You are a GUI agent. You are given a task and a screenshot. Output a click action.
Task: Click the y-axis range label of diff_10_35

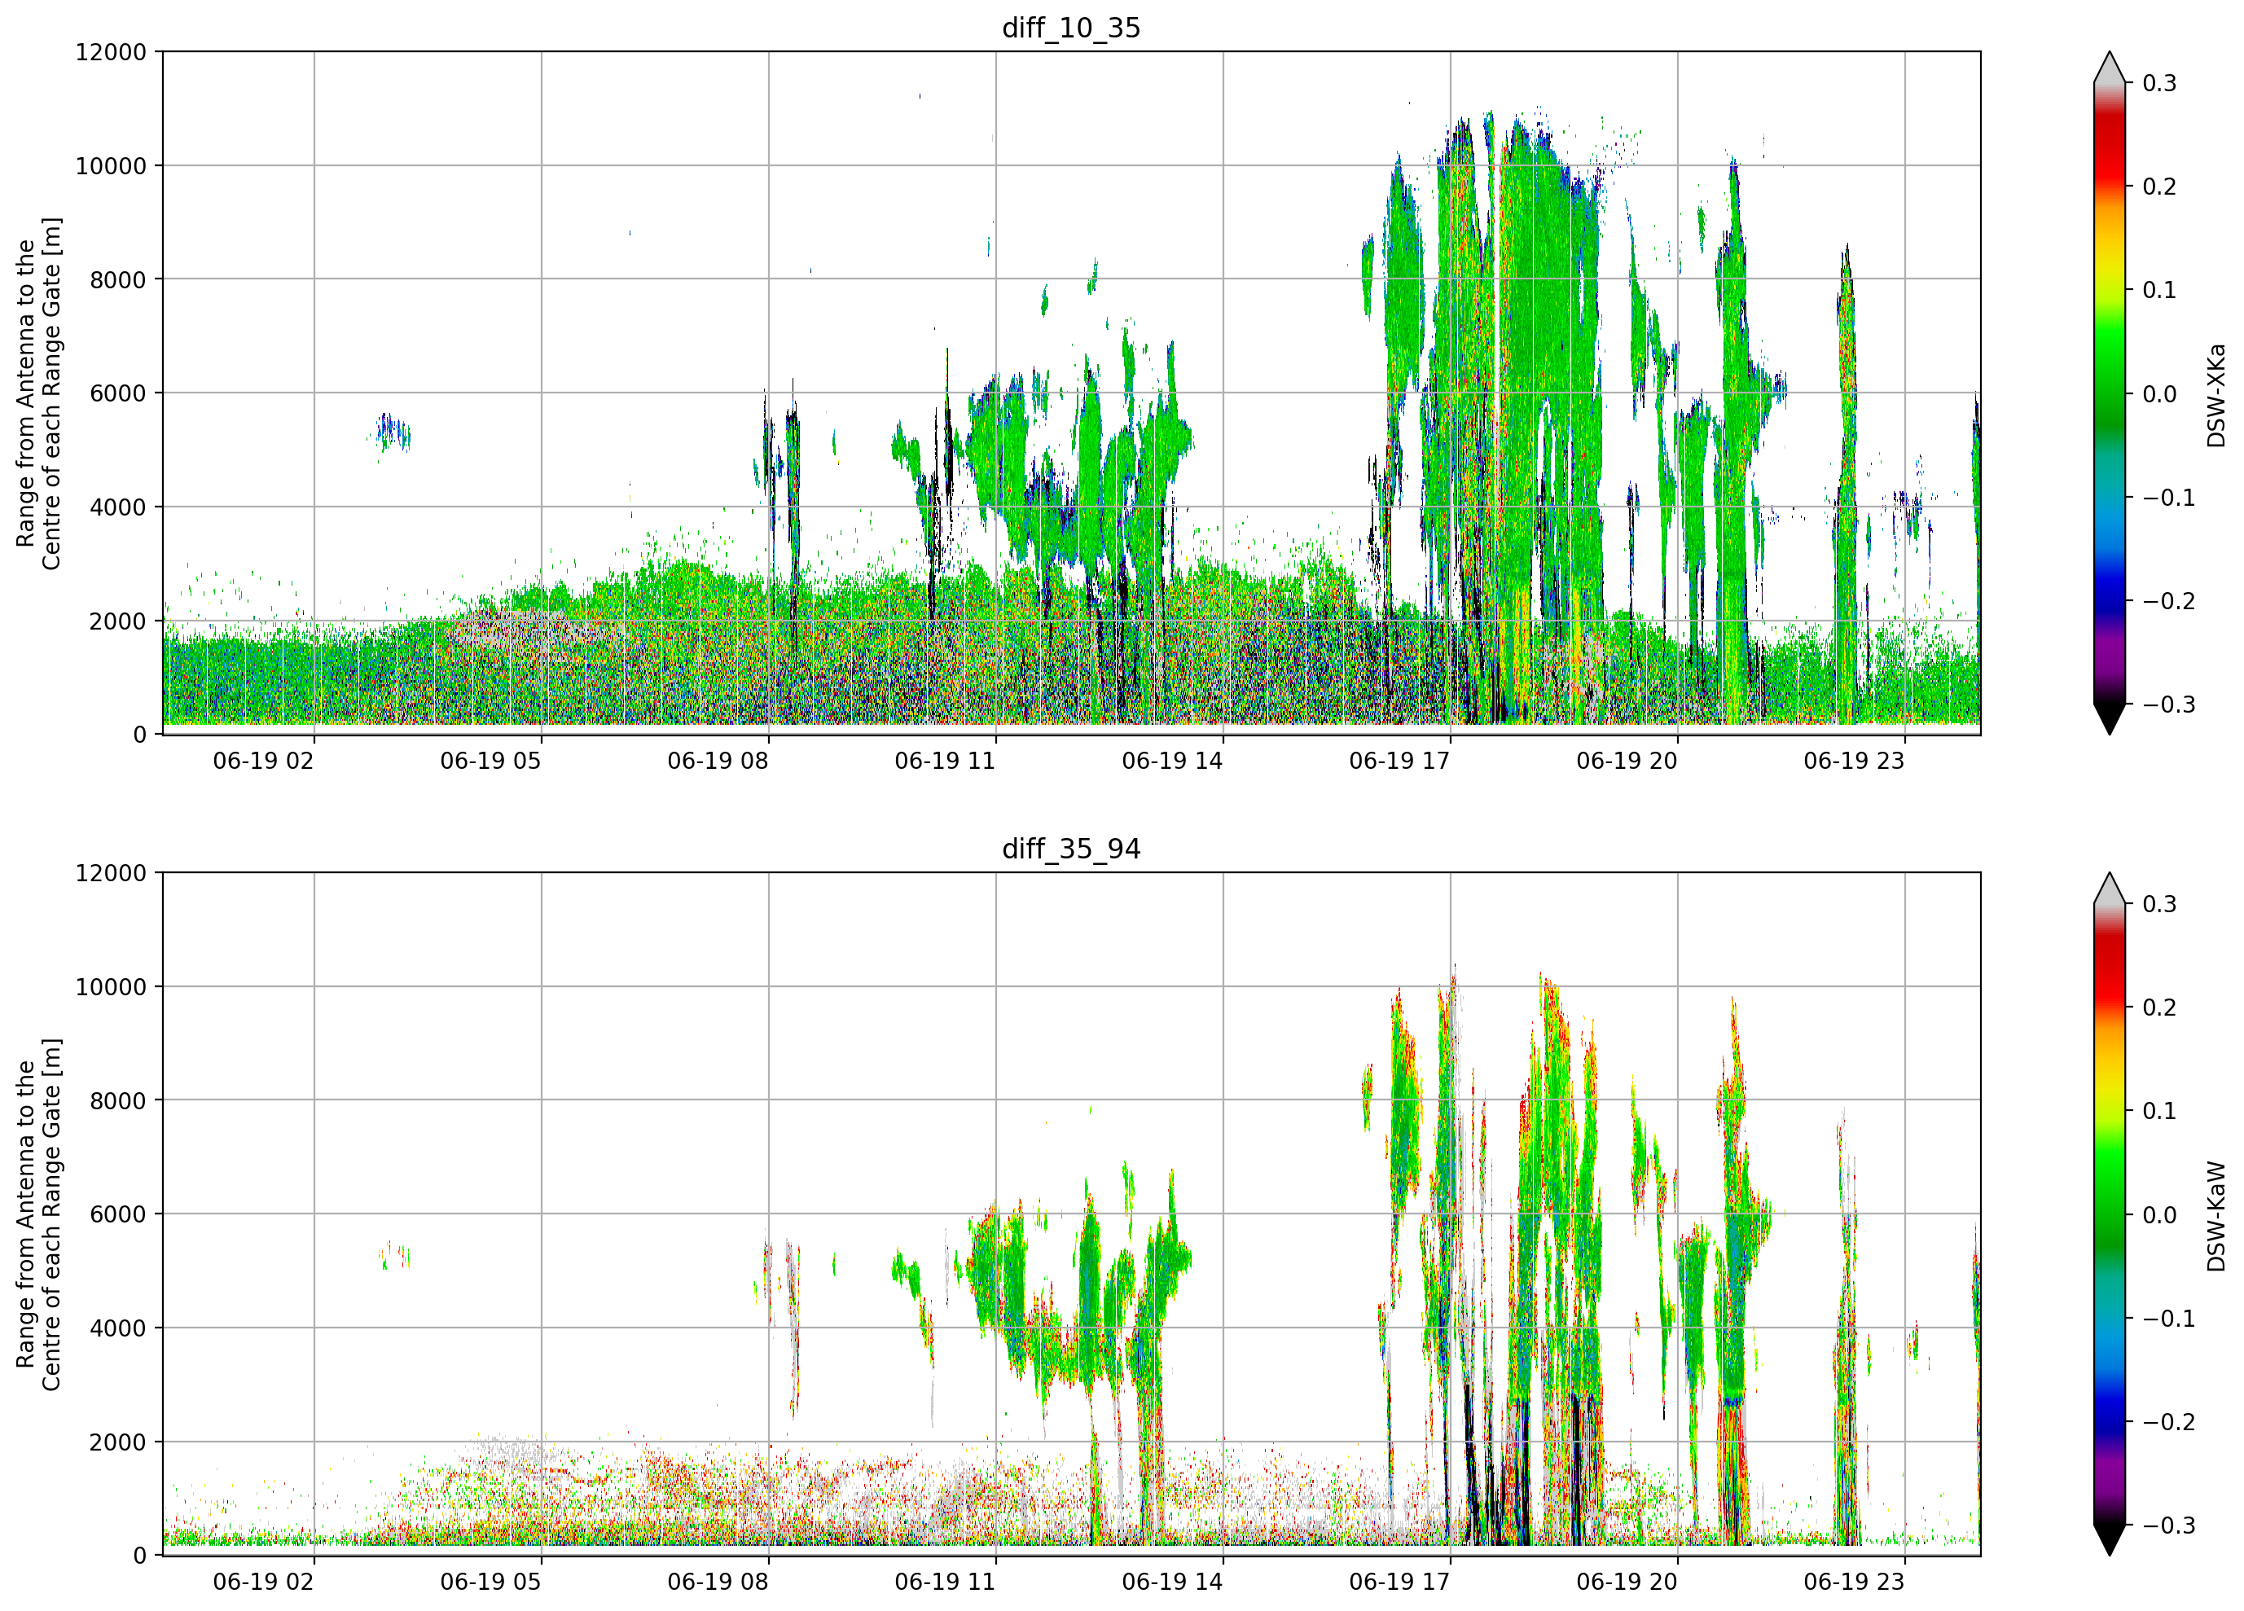click(x=38, y=394)
